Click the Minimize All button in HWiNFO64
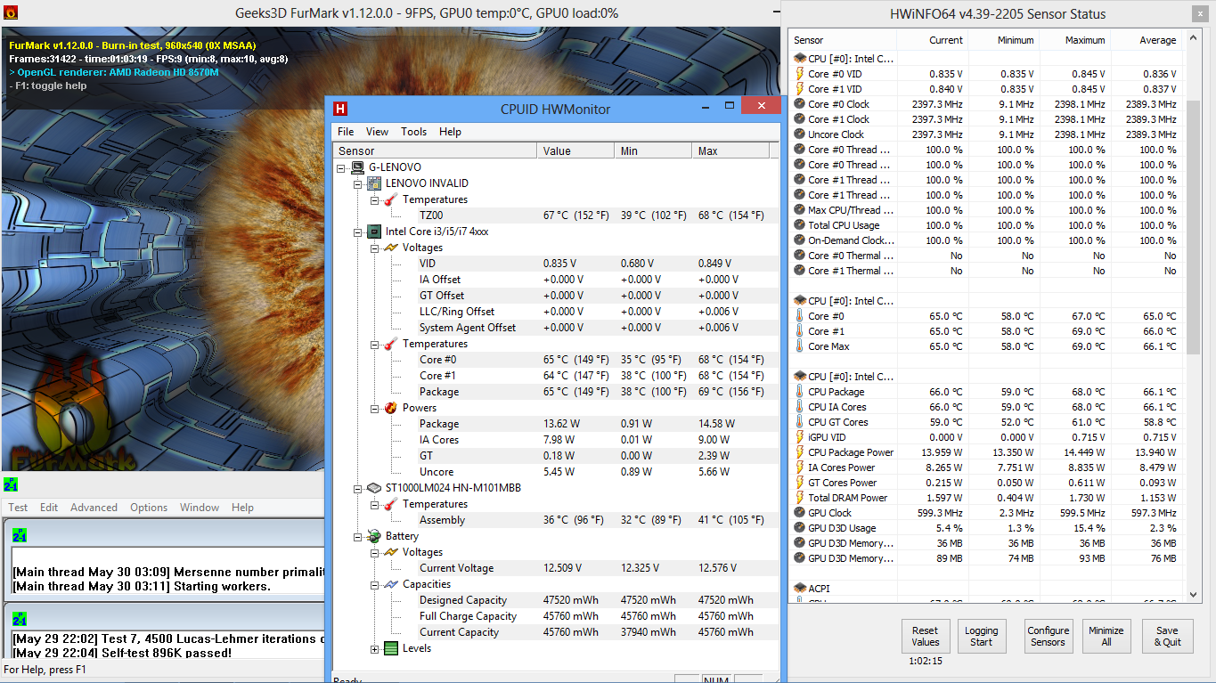The width and height of the screenshot is (1216, 683). (1106, 636)
